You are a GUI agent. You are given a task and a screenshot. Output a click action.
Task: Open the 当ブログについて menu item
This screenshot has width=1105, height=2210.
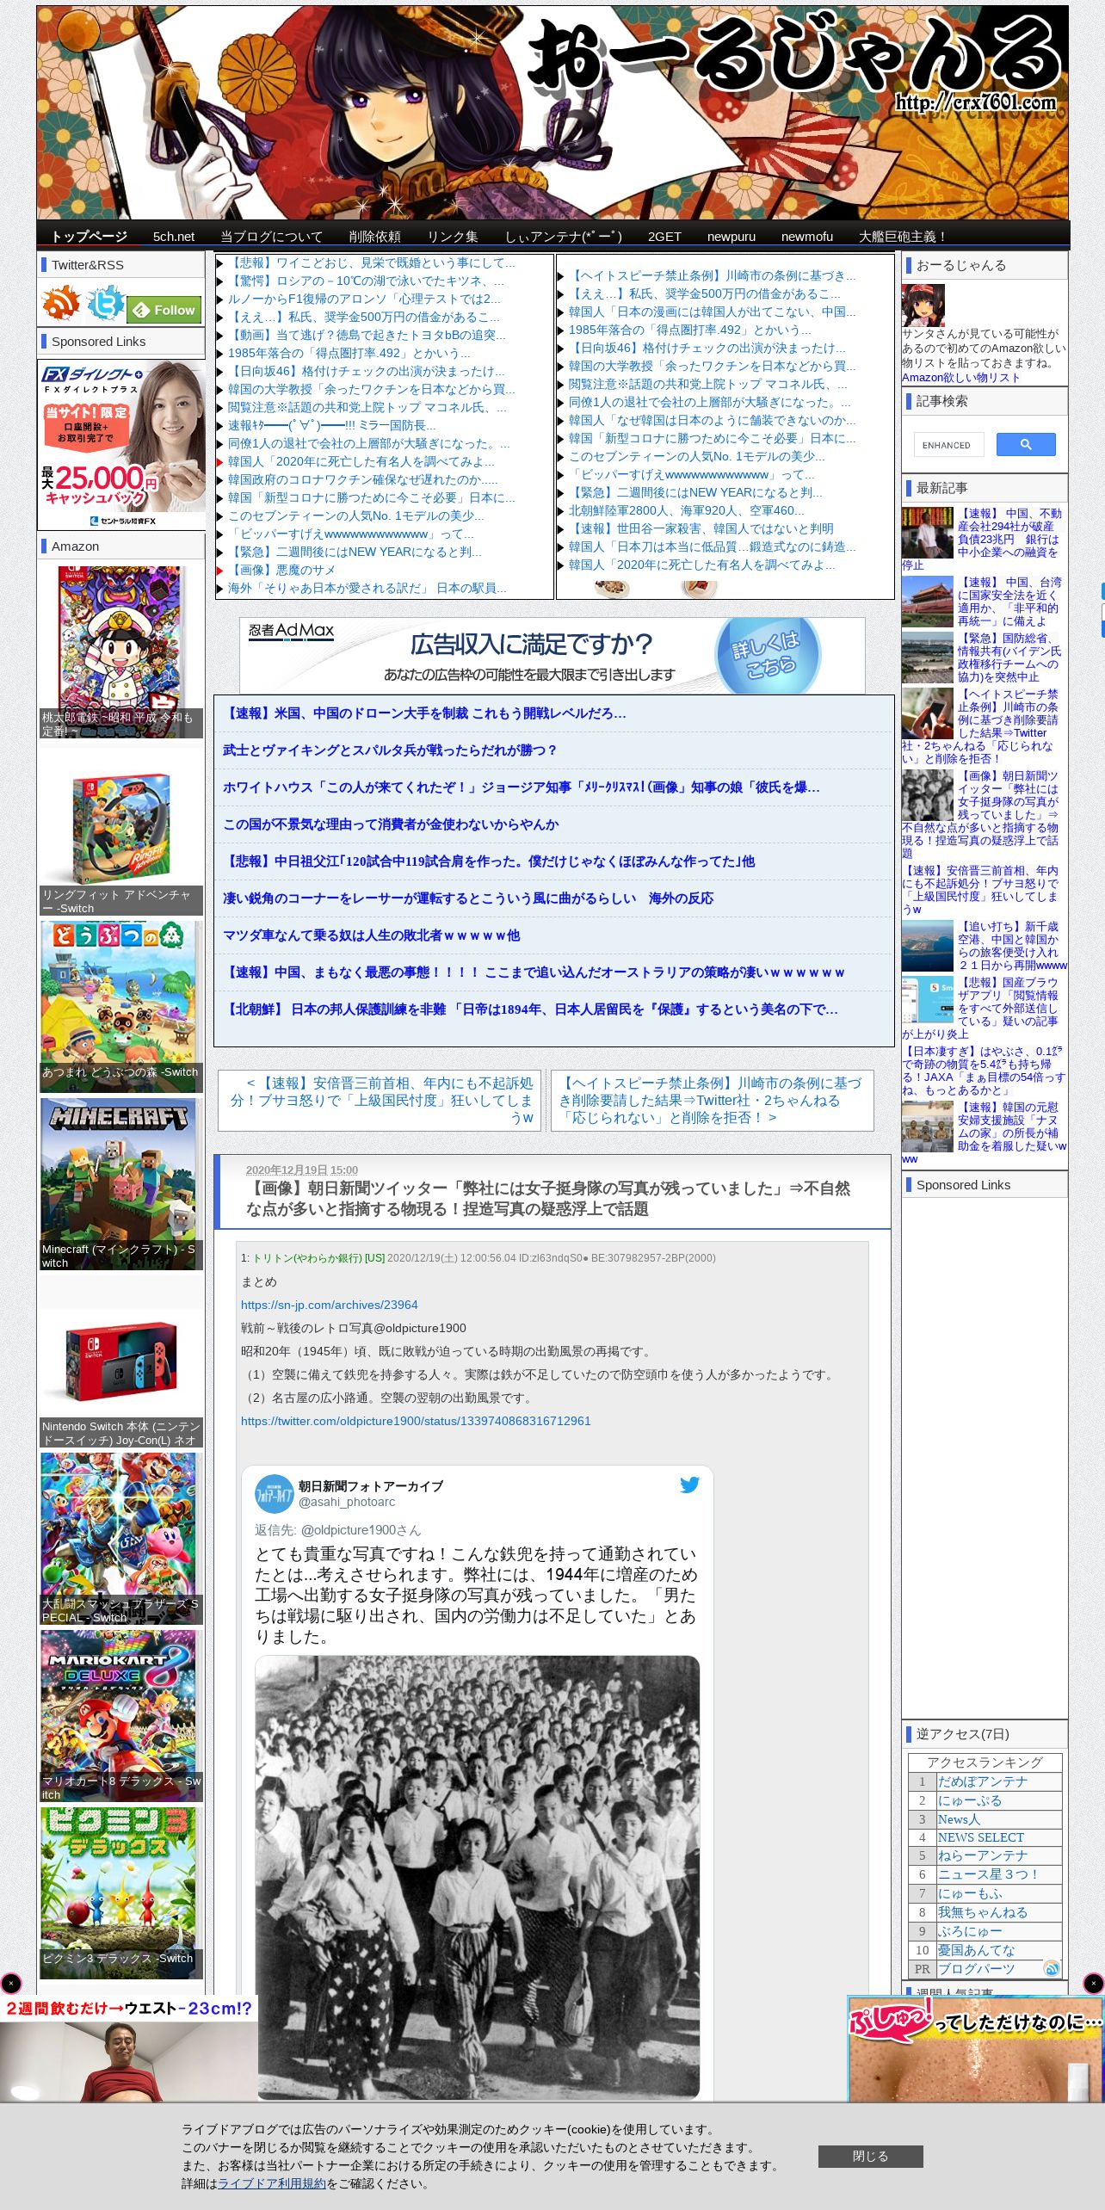tap(272, 237)
